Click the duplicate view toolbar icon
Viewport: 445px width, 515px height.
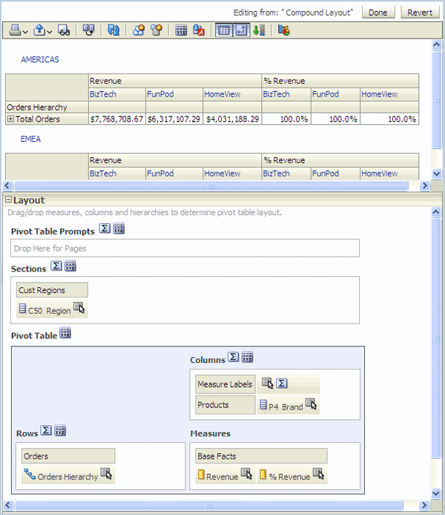coord(88,30)
